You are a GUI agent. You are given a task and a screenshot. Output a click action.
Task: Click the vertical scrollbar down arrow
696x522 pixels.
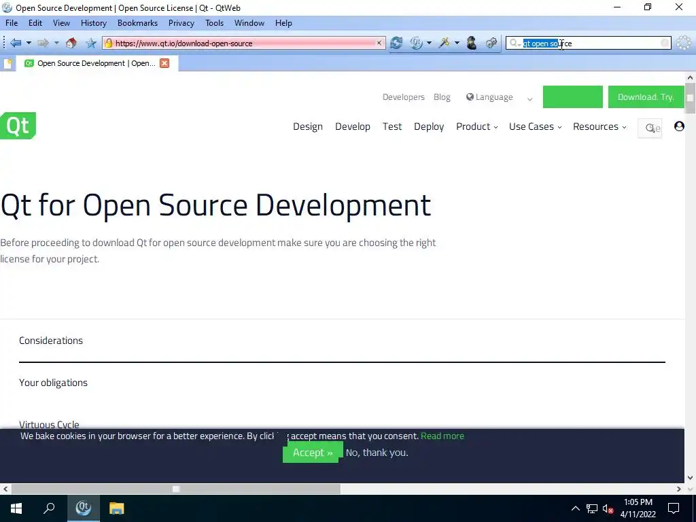pyautogui.click(x=690, y=478)
